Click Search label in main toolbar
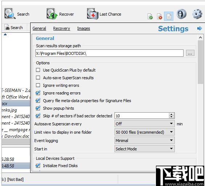The height and width of the screenshot is (186, 205). 23,14
